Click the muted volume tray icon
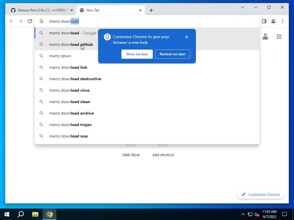294x220 pixels. point(257,214)
